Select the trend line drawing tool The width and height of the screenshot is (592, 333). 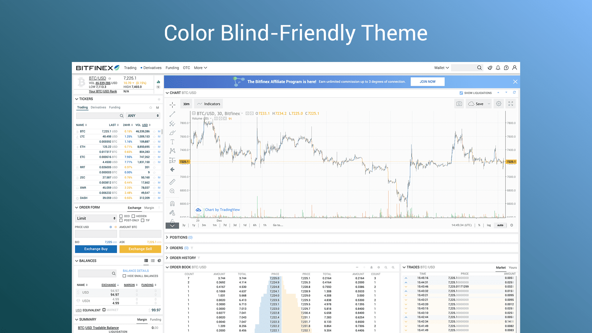pyautogui.click(x=172, y=114)
